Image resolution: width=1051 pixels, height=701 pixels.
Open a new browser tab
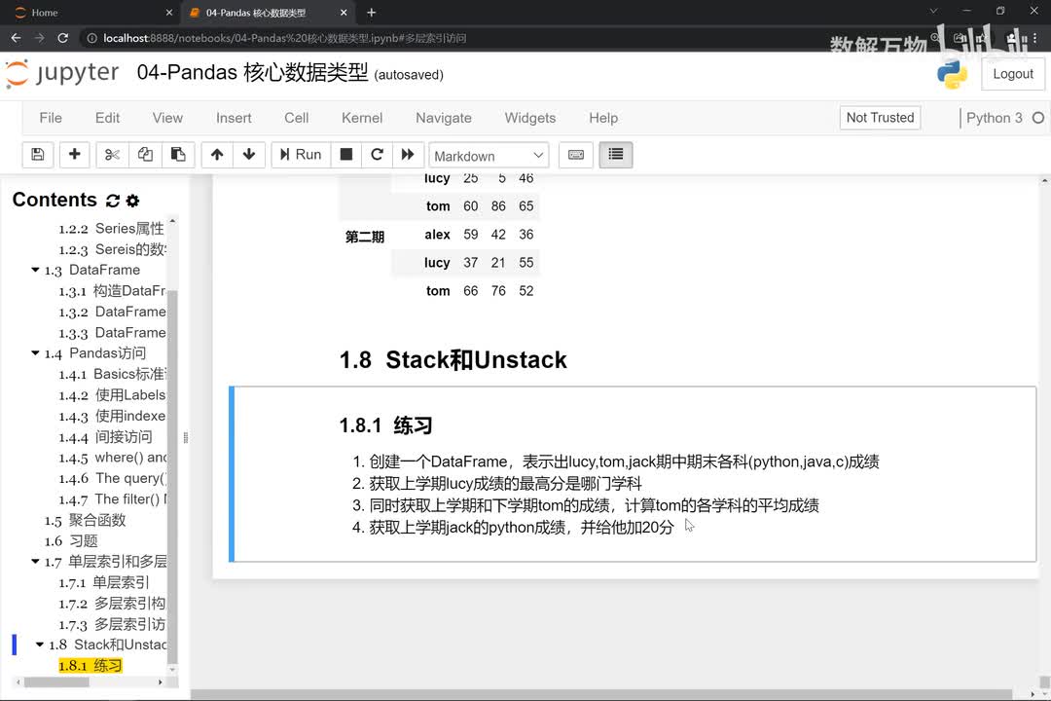(x=372, y=13)
